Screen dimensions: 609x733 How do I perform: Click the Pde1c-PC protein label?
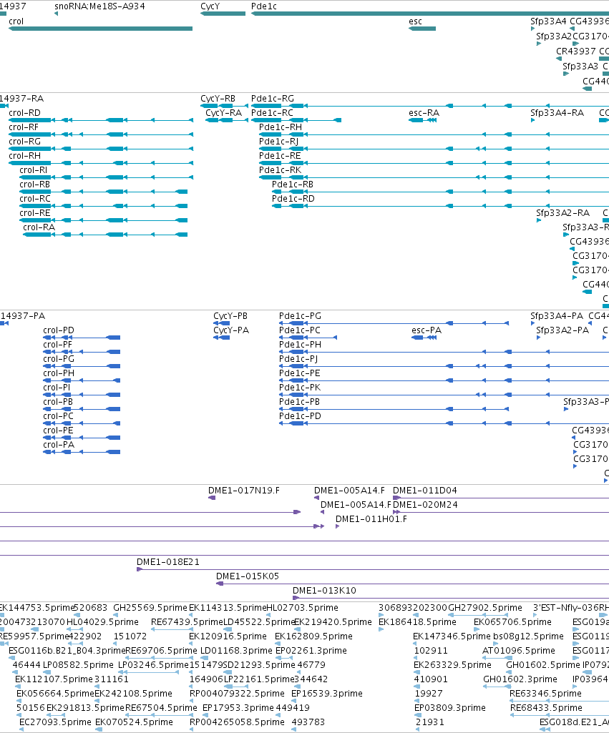click(x=300, y=330)
